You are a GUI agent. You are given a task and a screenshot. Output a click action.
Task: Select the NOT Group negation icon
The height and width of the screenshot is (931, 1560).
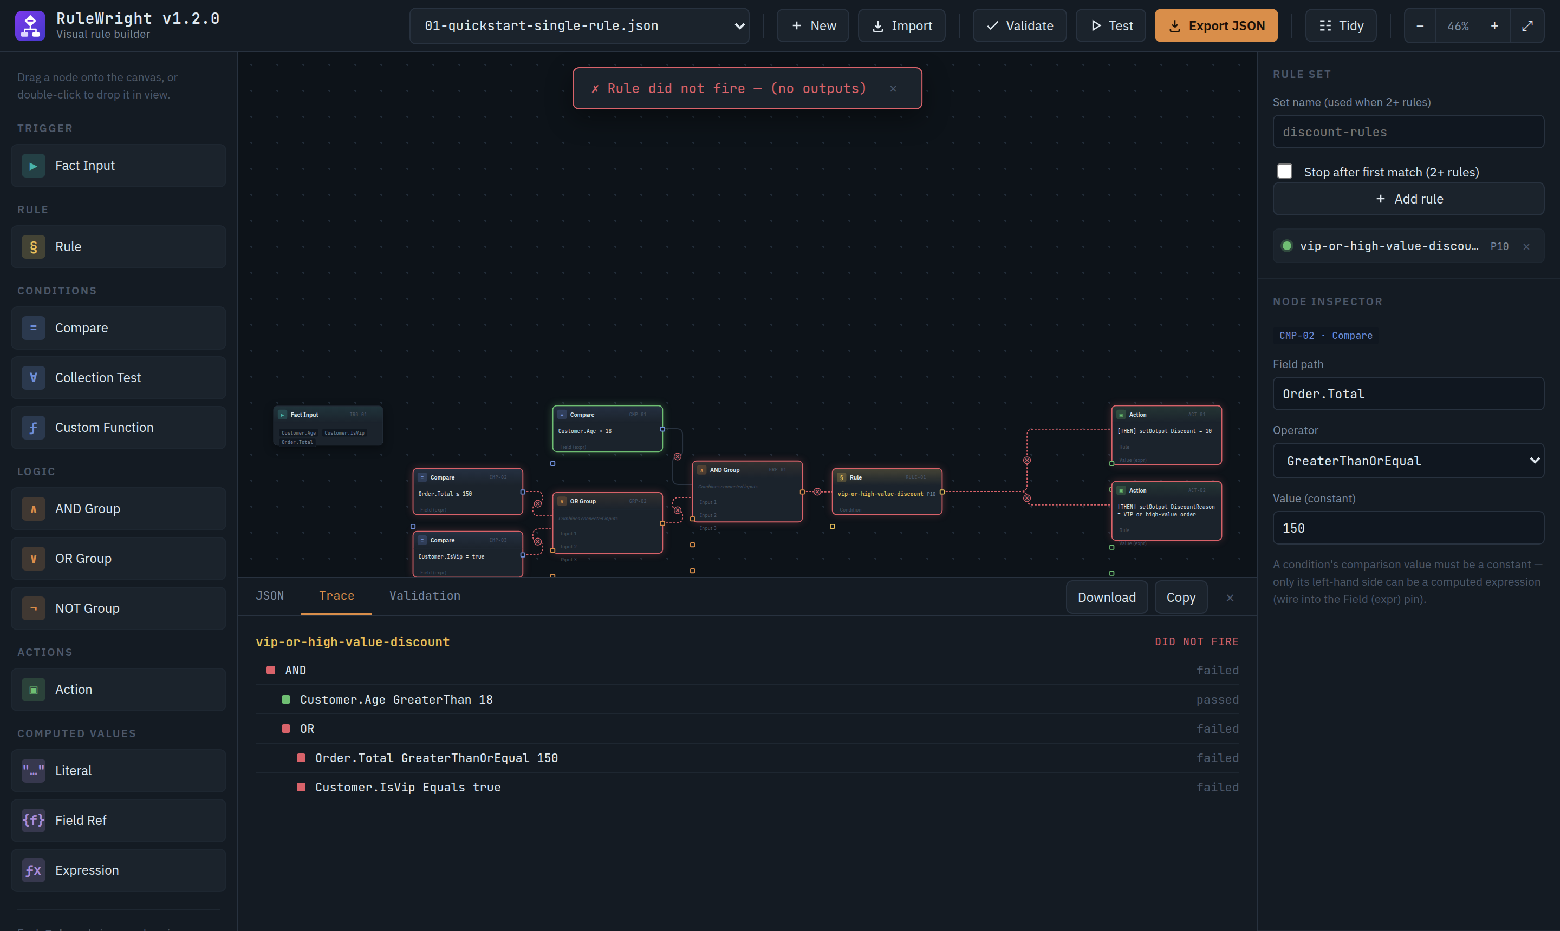[33, 608]
